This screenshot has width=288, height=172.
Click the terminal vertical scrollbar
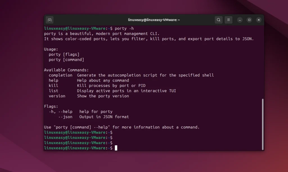[x=263, y=124]
